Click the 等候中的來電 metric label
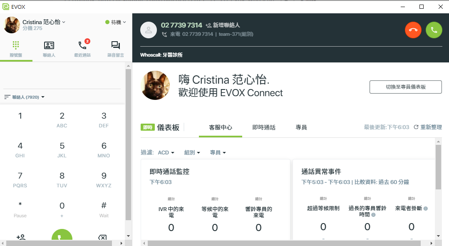449x246 pixels. tap(215, 212)
